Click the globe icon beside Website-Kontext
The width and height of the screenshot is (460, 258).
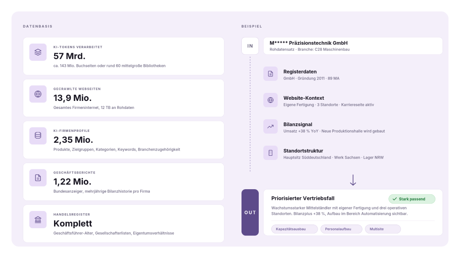(x=270, y=100)
